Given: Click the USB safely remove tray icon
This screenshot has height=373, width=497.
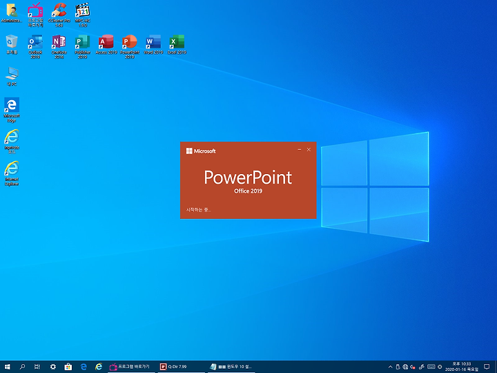Looking at the screenshot, I should click(398, 367).
